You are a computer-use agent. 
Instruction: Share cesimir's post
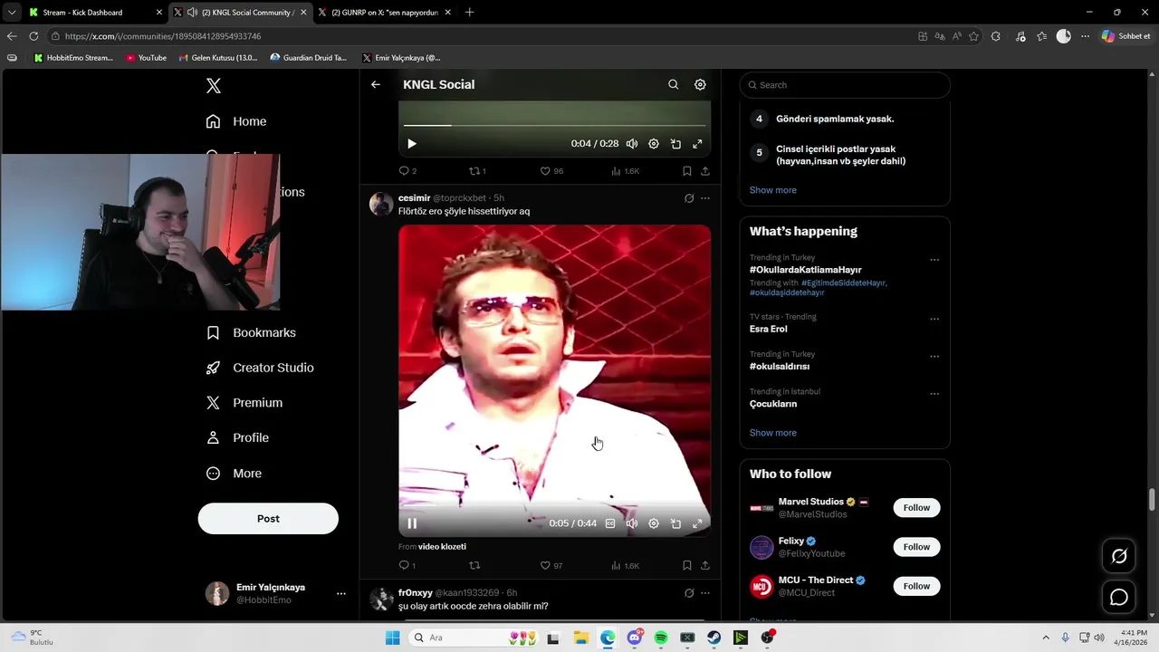click(x=705, y=566)
